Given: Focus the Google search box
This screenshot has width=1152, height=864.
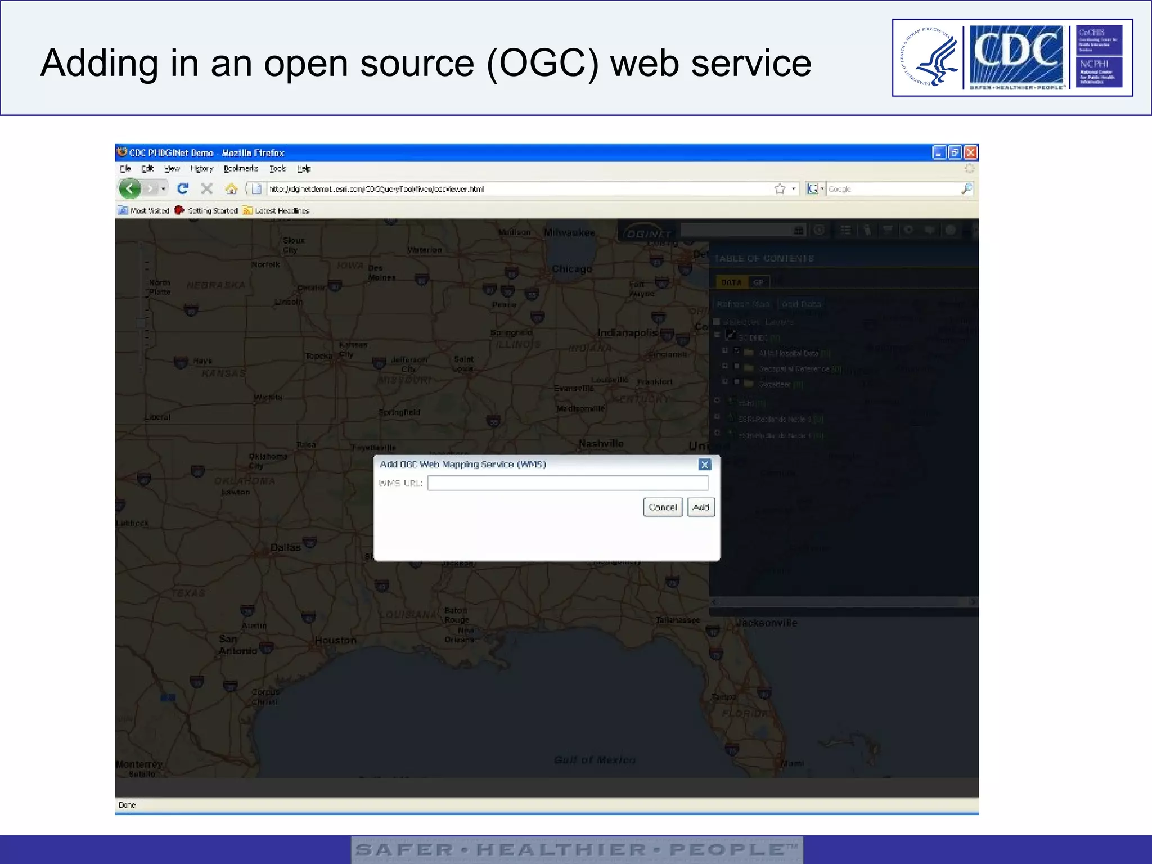Looking at the screenshot, I should click(893, 189).
